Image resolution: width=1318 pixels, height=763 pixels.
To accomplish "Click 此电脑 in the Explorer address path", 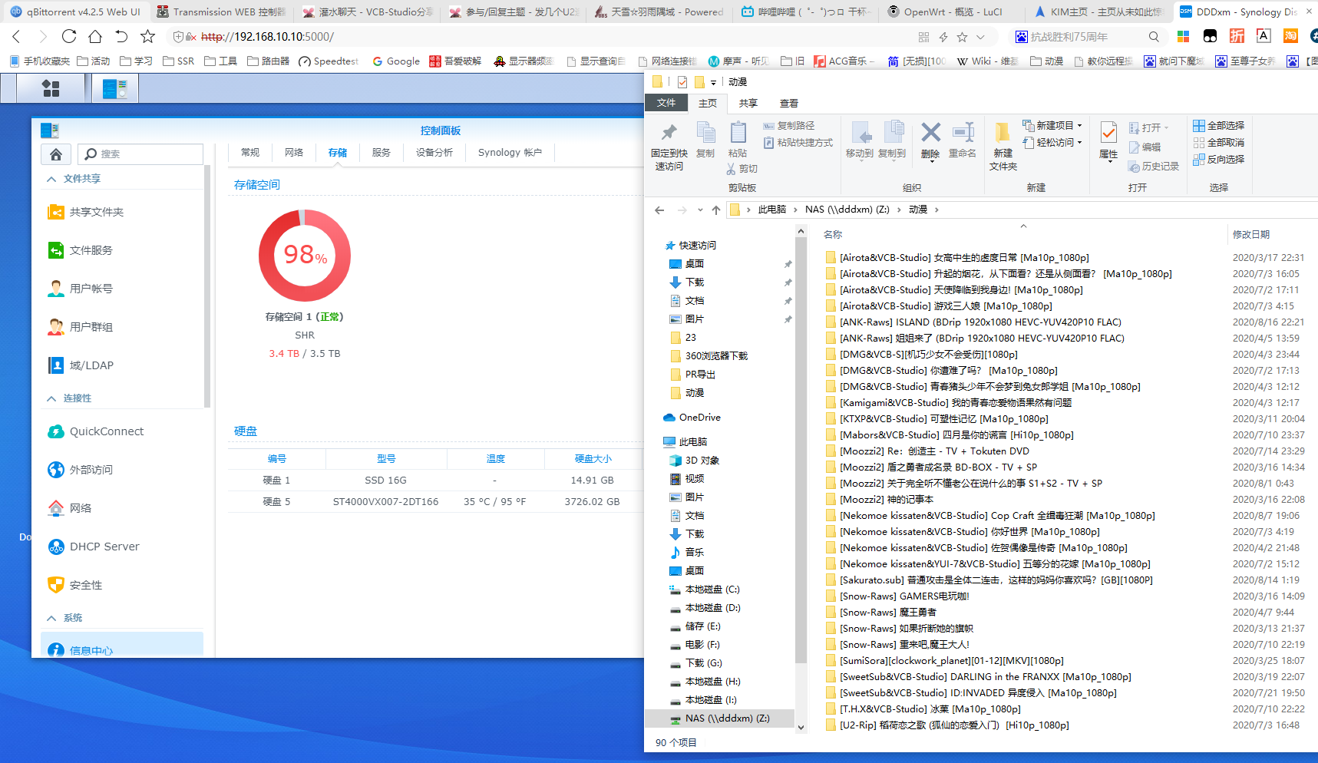I will (x=771, y=210).
